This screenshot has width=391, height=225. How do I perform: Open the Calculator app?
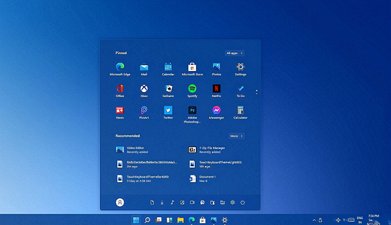pos(241,113)
